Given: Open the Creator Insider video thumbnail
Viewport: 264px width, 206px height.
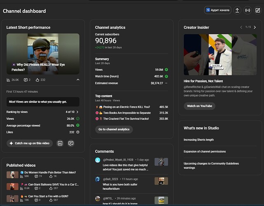Looking at the screenshot, I should click(220, 54).
